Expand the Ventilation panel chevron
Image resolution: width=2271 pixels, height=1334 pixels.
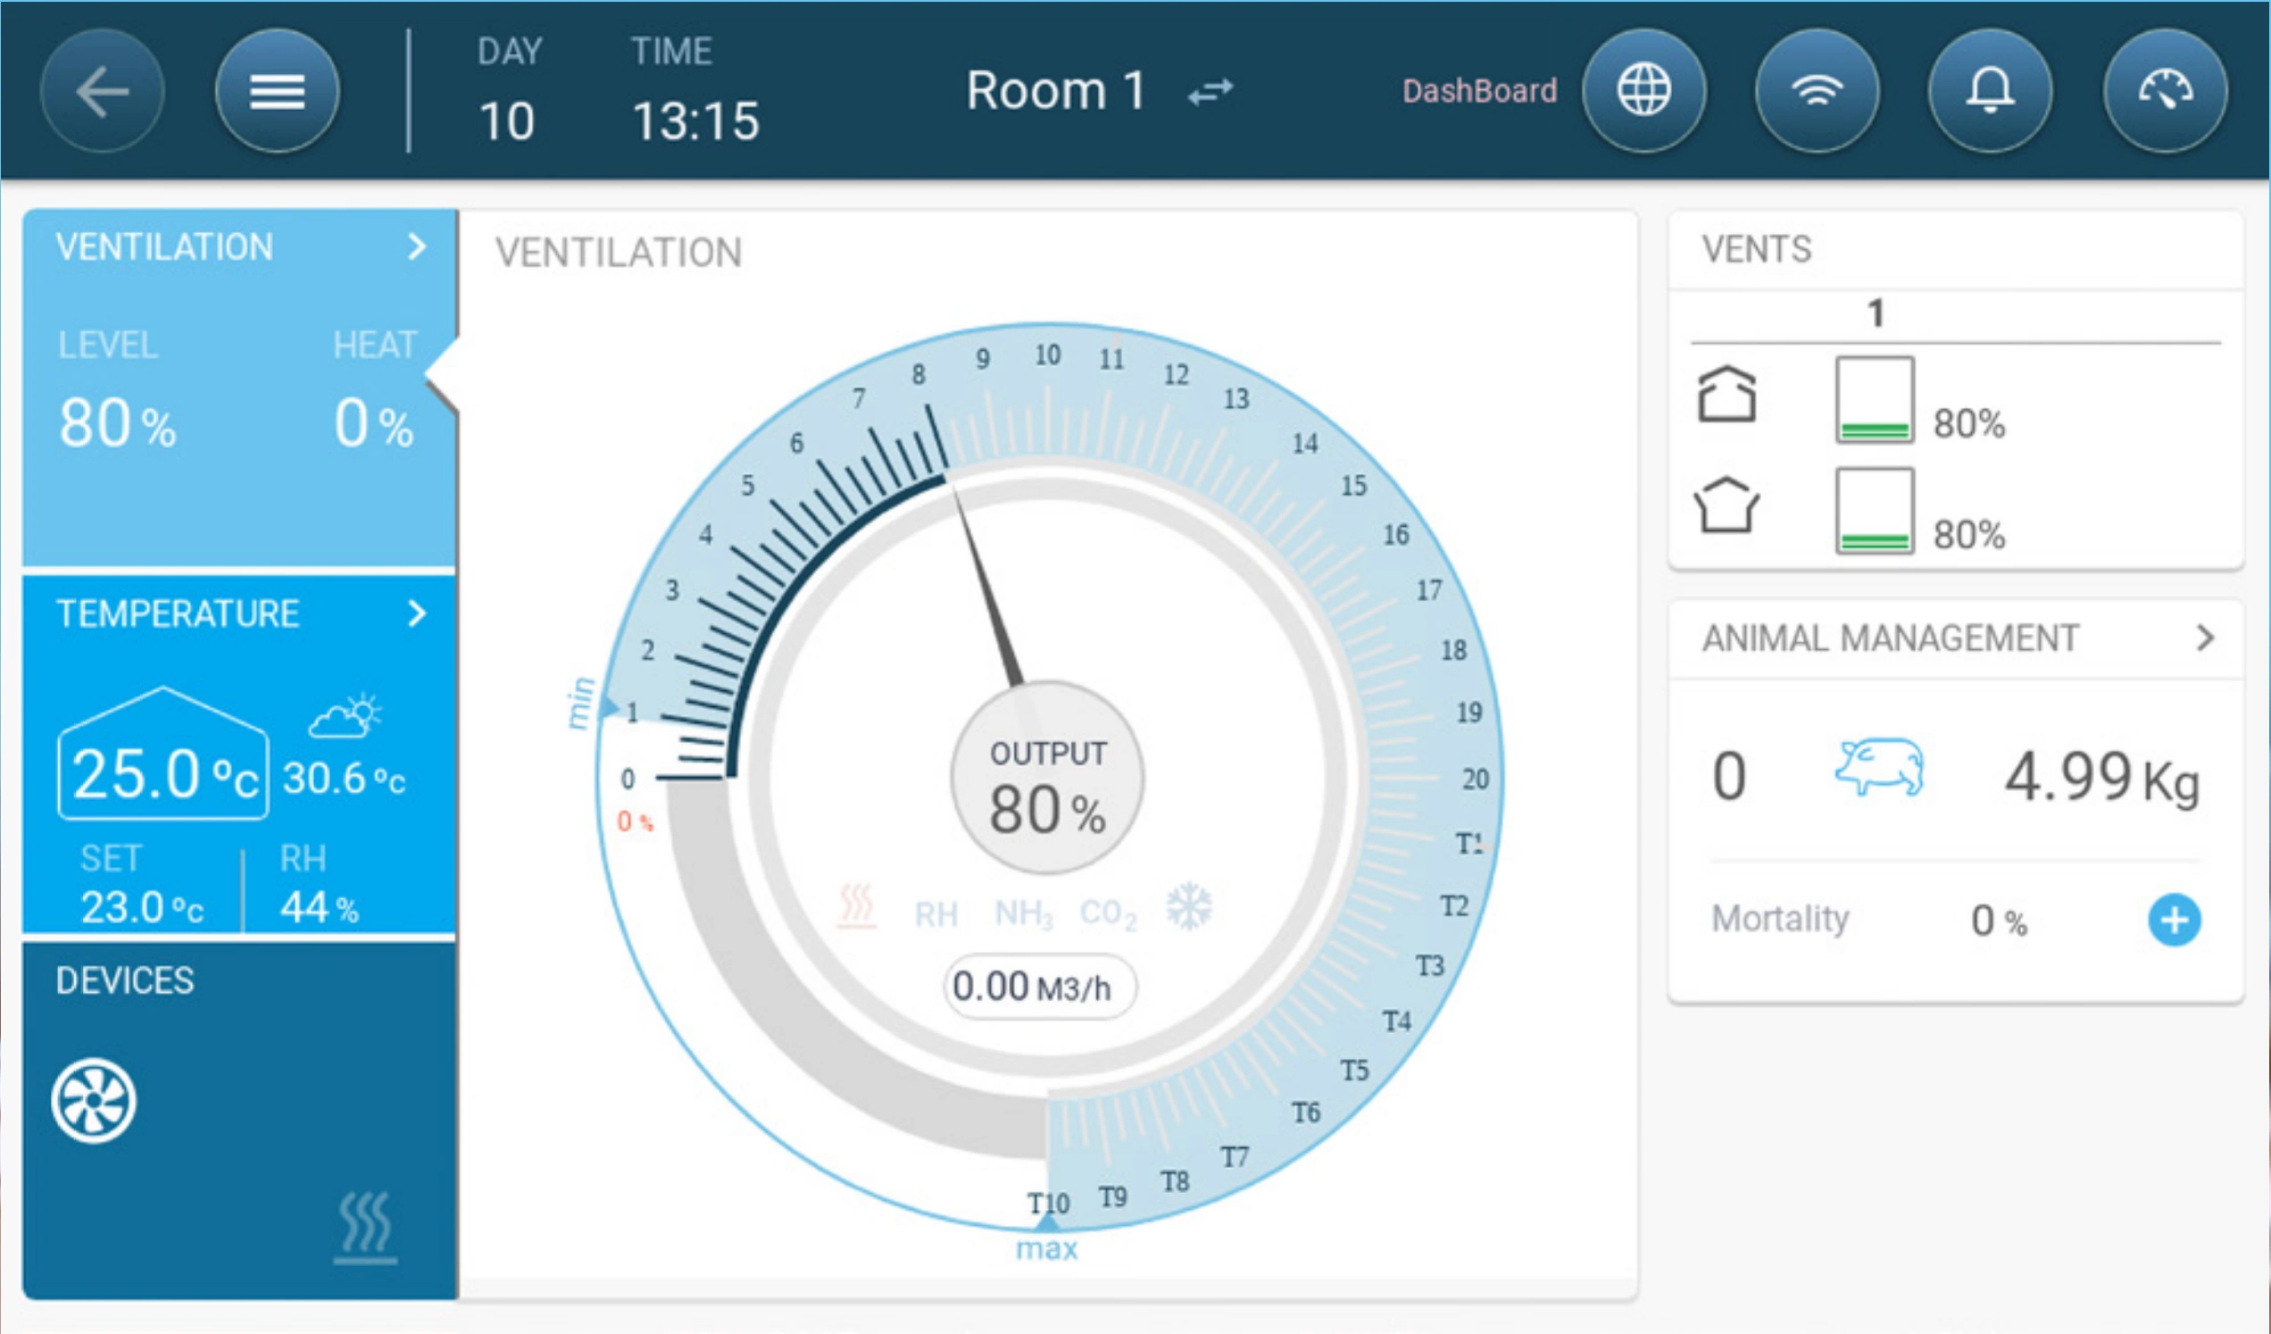(x=416, y=246)
